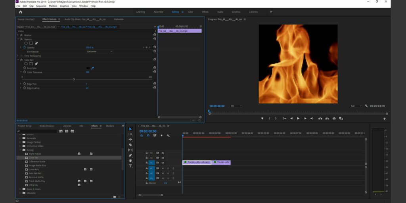Select the Luma Key effect

34,169
